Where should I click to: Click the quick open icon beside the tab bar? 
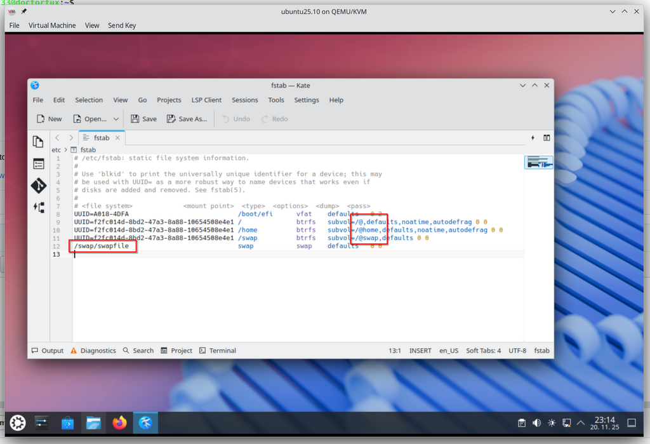tap(533, 138)
